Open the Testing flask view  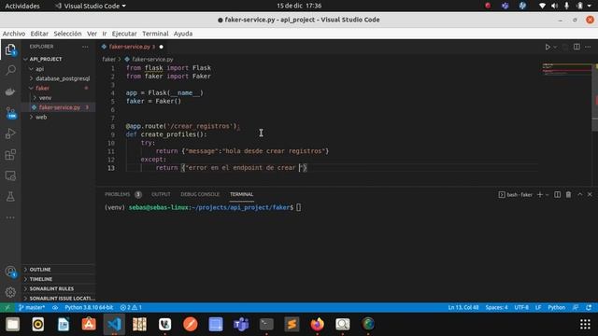click(10, 197)
